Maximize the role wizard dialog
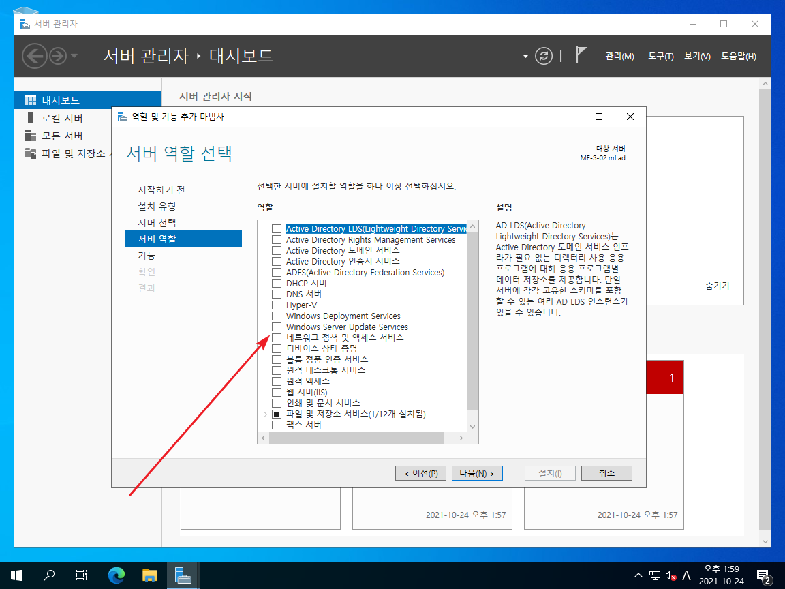Viewport: 785px width, 589px height. (x=599, y=117)
